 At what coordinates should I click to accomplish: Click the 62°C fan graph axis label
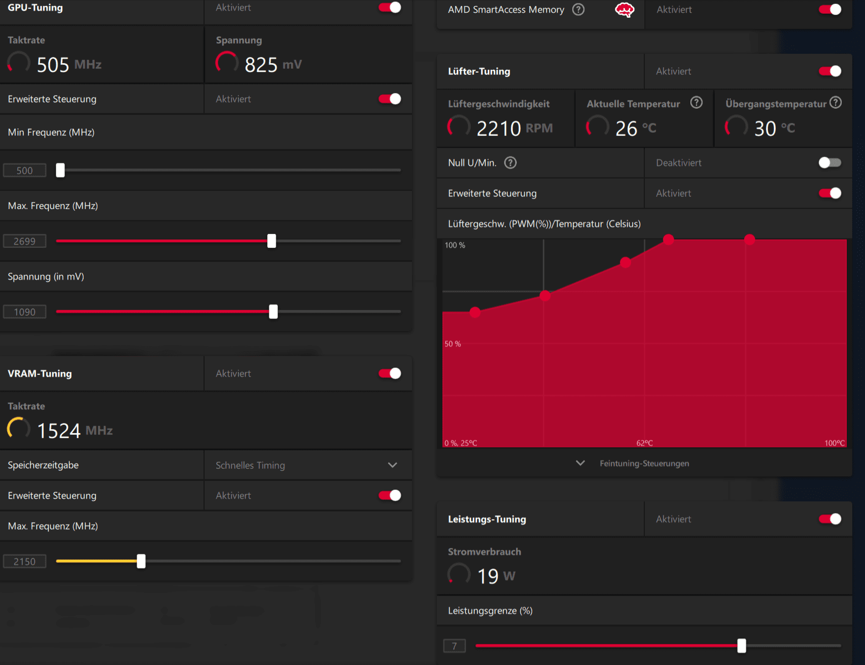[x=644, y=443]
